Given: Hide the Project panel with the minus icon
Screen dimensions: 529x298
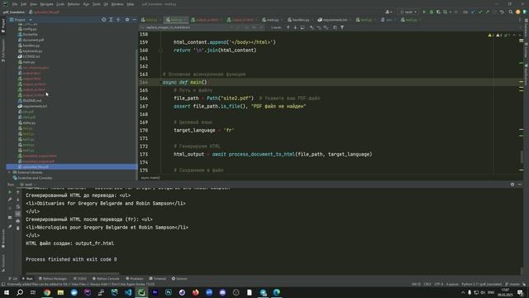Looking at the screenshot, I should coord(134,20).
